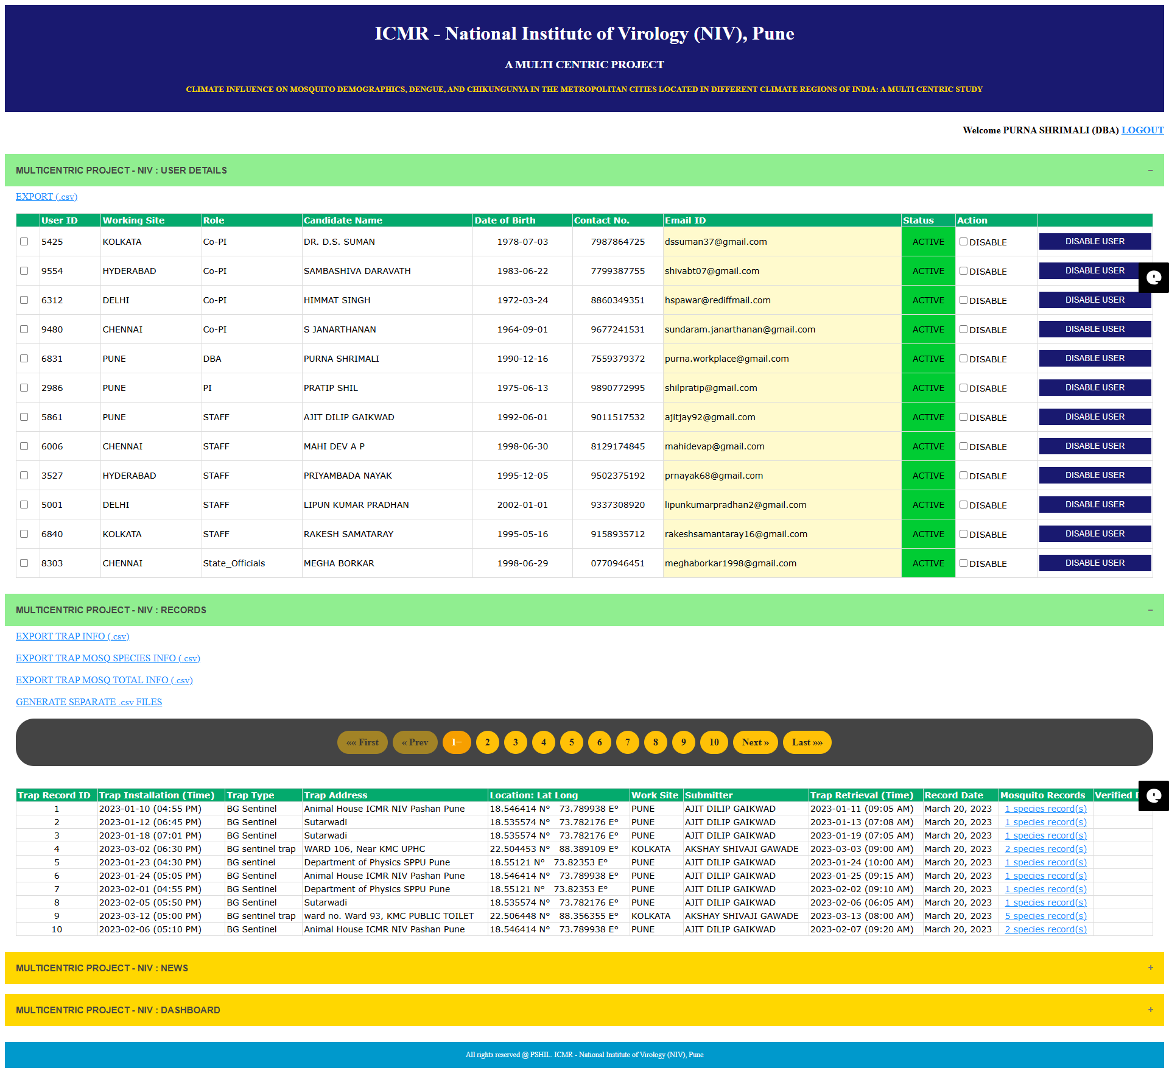The image size is (1169, 1073).
Task: Select the row checkbox for user 5425
Action: click(24, 242)
